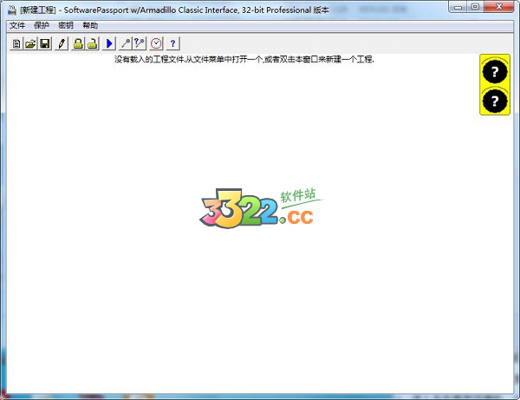Click the lower black question mark circle in the yellow panel
Viewport: 520px width, 400px height.
pyautogui.click(x=495, y=101)
